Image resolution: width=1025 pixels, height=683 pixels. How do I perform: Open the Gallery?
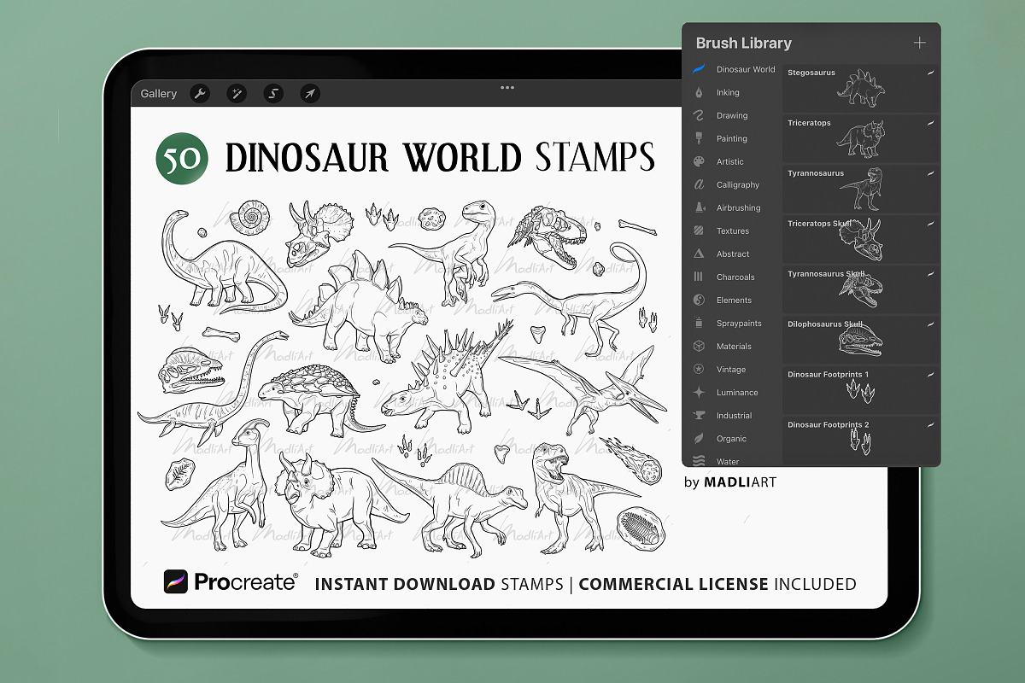159,94
